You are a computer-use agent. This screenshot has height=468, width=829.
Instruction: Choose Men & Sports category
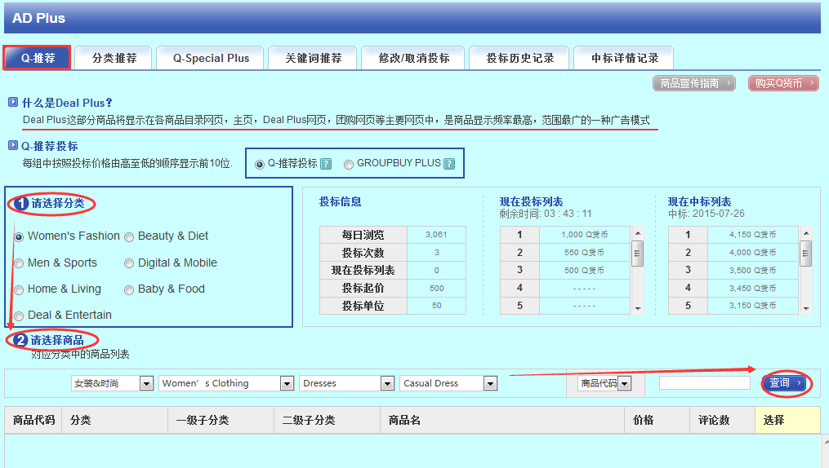19,263
